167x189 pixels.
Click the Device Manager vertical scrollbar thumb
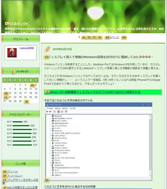pos(150,145)
